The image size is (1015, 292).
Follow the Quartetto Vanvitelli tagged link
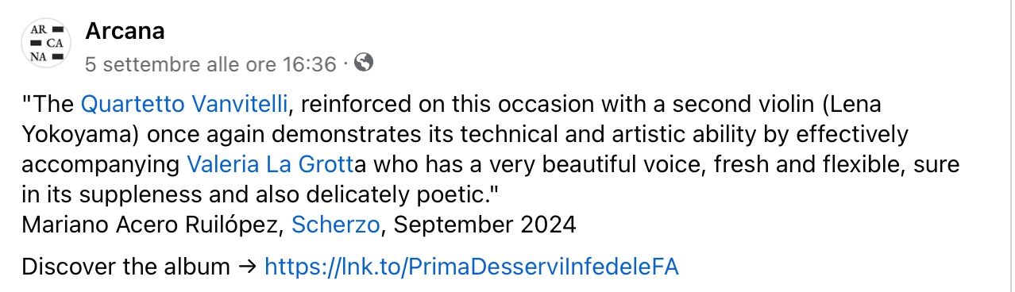tap(183, 104)
